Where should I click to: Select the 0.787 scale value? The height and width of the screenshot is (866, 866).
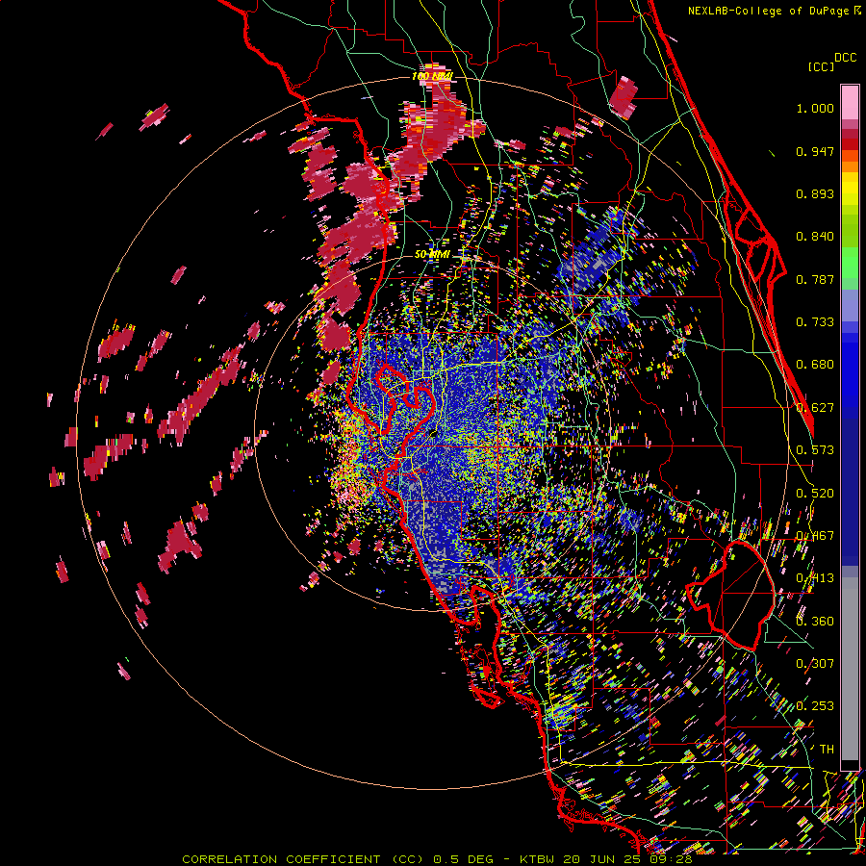[x=815, y=279]
